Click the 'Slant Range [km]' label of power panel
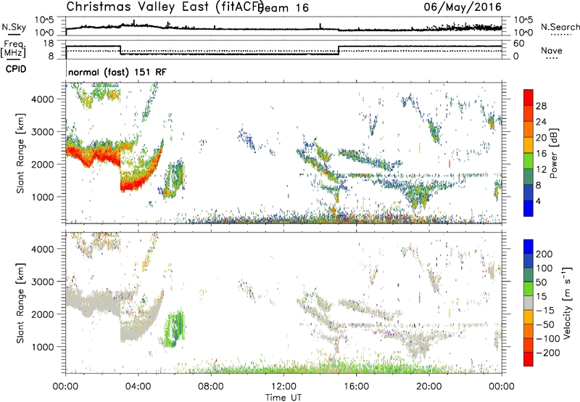580x402 pixels. coord(20,153)
